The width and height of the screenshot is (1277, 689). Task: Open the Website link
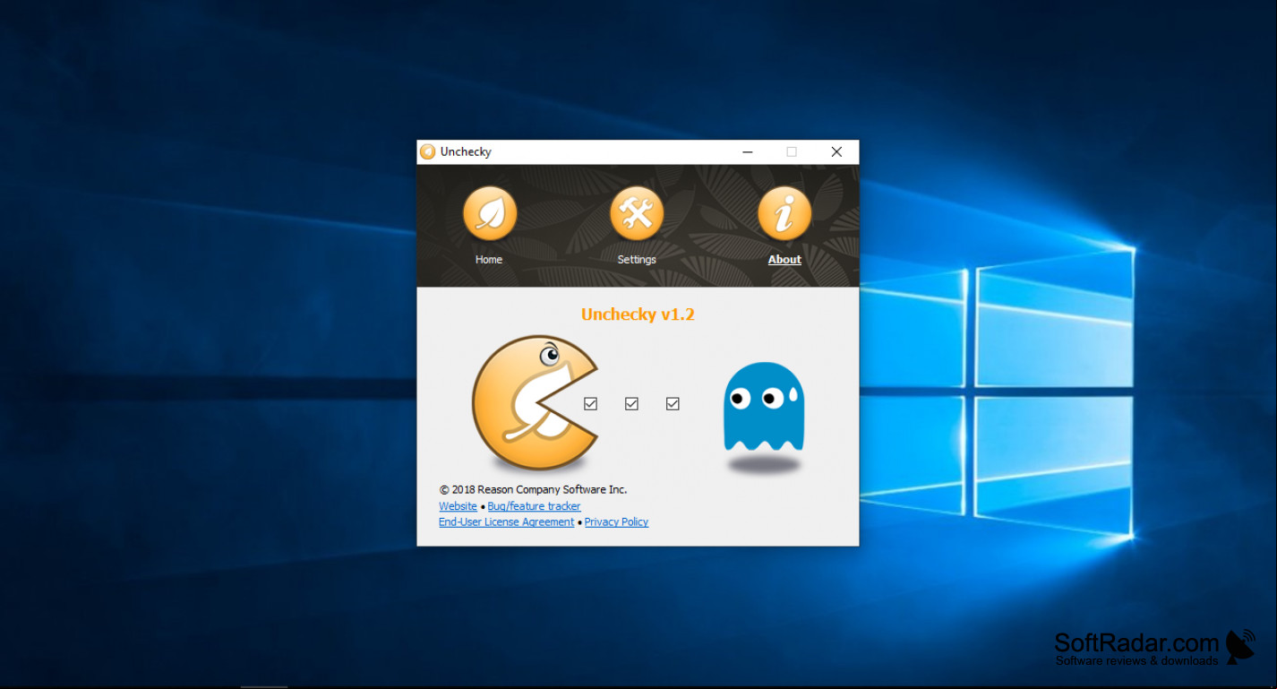coord(458,506)
